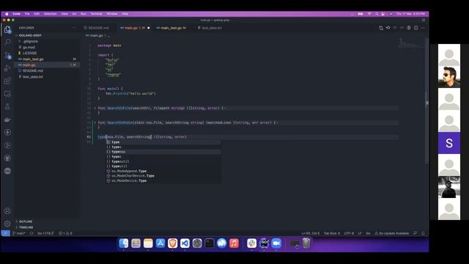Screen dimensions: 469x264
Task: Click the UTF-8 encoding status item
Action: [x=349, y=233]
